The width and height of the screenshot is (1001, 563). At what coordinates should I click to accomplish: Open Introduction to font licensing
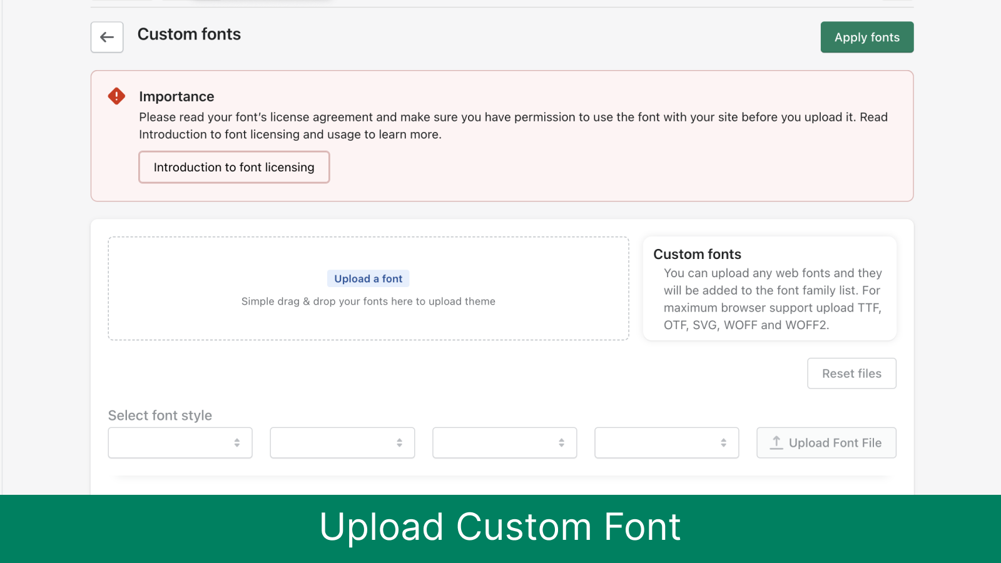tap(234, 167)
